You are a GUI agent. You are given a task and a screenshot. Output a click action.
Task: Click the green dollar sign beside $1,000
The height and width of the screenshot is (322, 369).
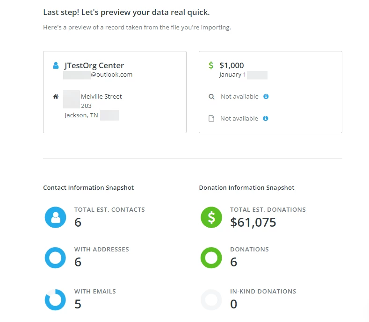pos(211,65)
